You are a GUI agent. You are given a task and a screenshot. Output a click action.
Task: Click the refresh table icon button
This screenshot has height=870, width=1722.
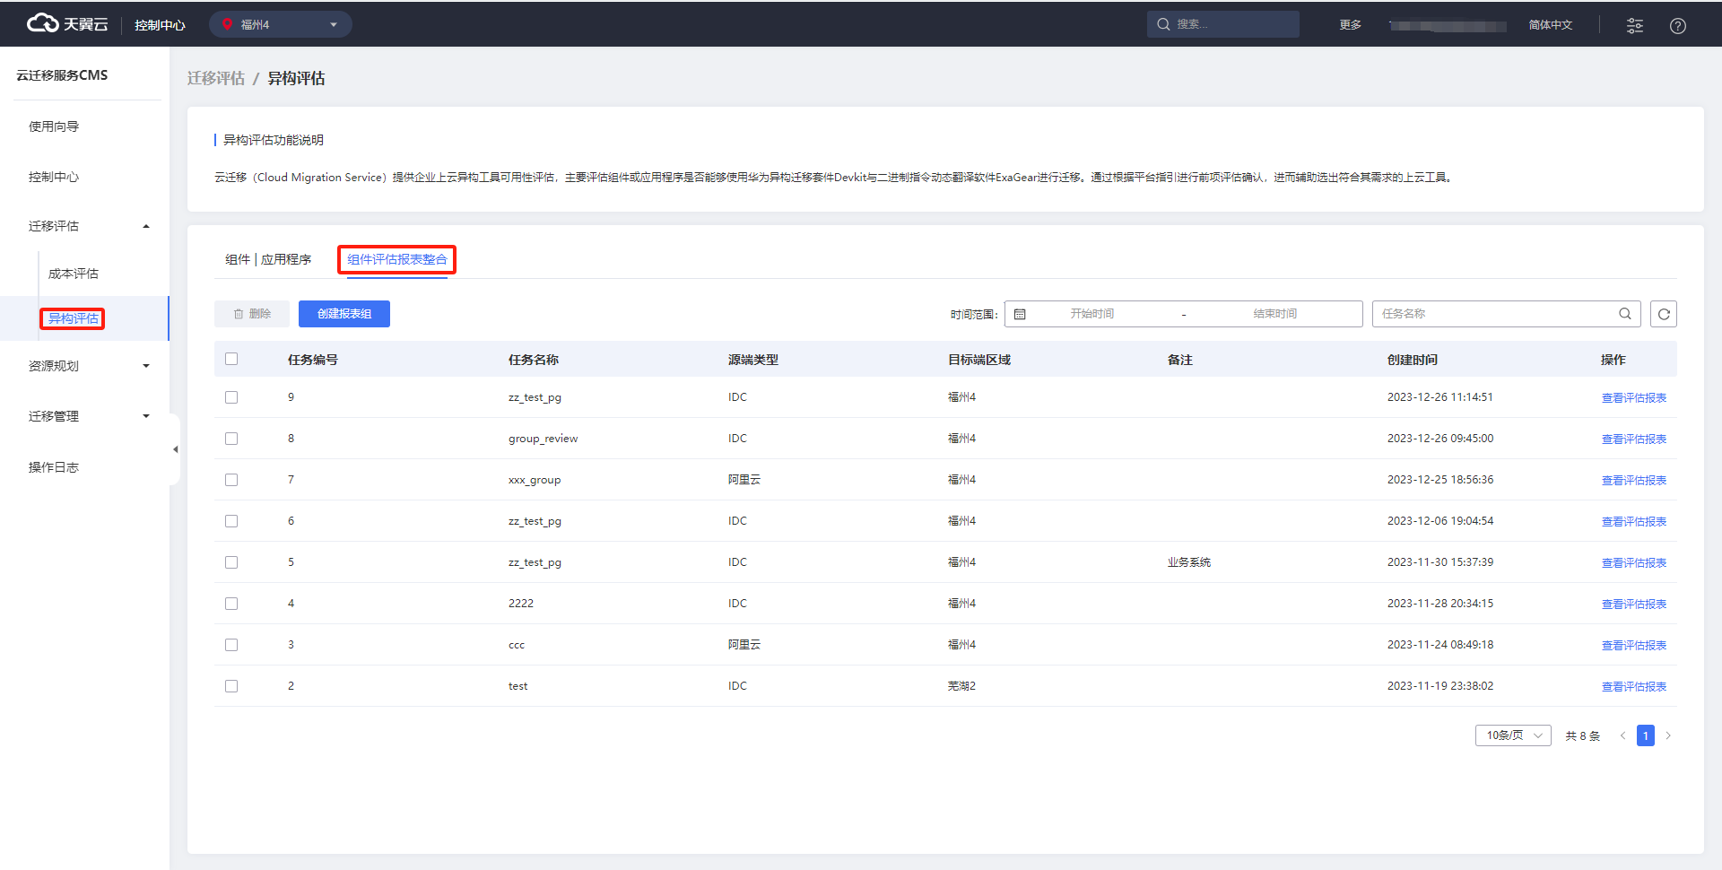pyautogui.click(x=1664, y=314)
